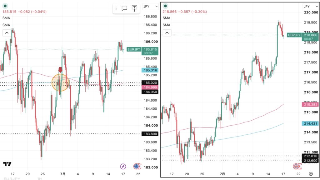The height and width of the screenshot is (180, 320).
Task: Select the 183.800 horizontal line price label
Action: [150, 134]
